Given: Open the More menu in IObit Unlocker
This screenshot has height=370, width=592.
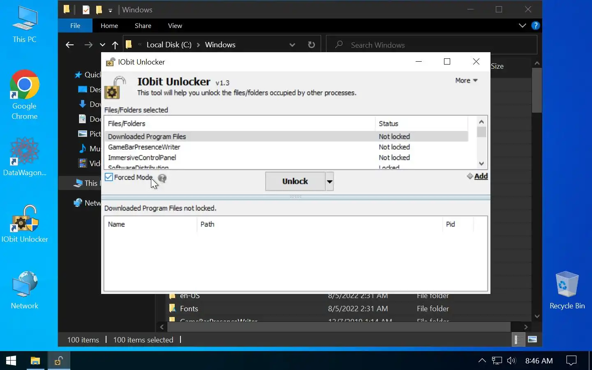Looking at the screenshot, I should pyautogui.click(x=466, y=81).
